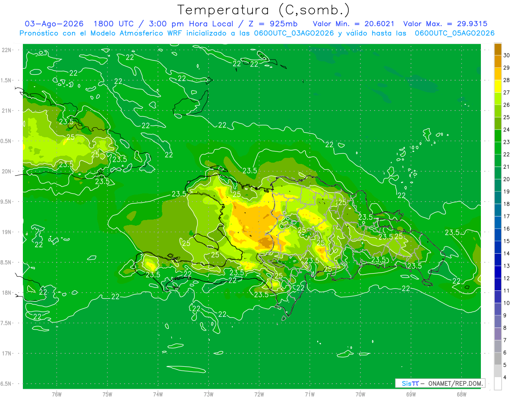Pick the purple legend swatch between 8 and 9
Screen dimensions: 518x400
[498, 321]
